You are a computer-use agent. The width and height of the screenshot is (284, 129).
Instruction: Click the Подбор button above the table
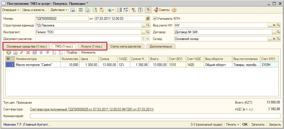point(72,52)
